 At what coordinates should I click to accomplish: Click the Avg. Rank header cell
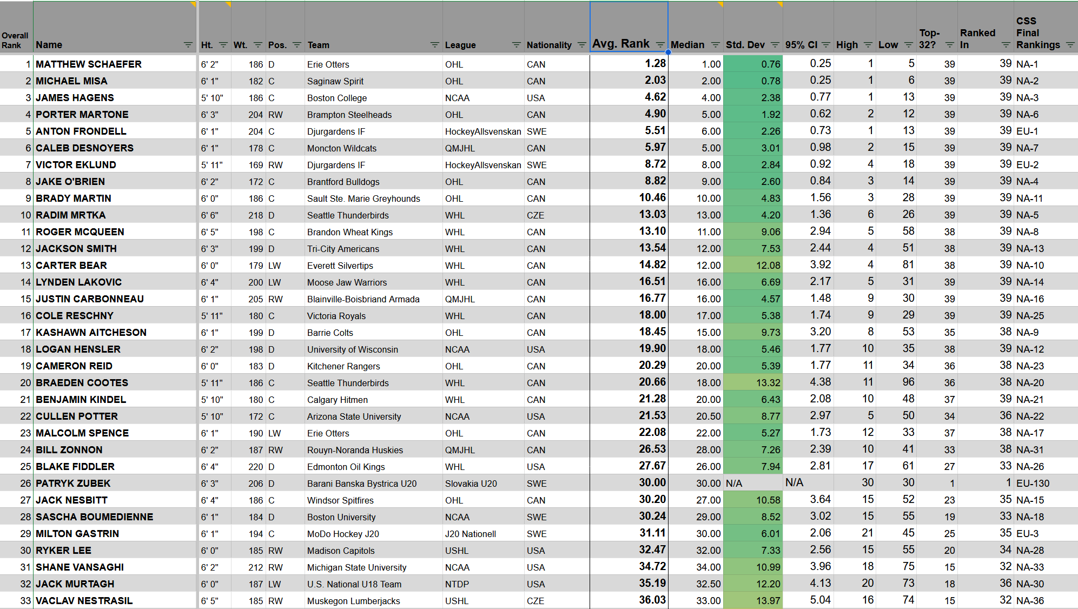(621, 43)
